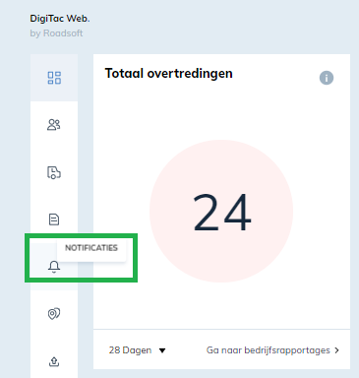Follow Ga naar bedrijfsrapportages link
Screen dimensions: 359x378
click(x=272, y=350)
